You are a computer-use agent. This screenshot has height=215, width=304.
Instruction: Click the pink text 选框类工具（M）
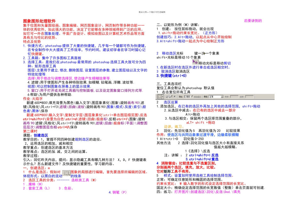point(84,180)
